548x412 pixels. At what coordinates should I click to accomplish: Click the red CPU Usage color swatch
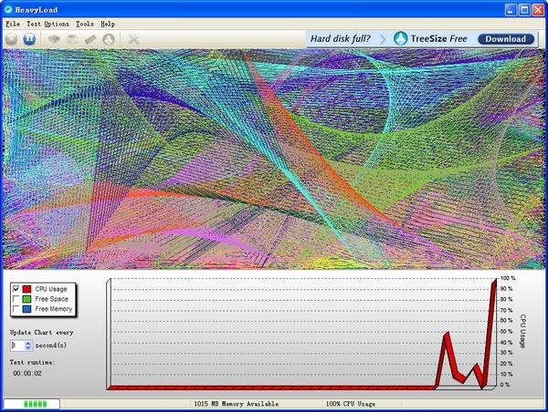coord(27,289)
